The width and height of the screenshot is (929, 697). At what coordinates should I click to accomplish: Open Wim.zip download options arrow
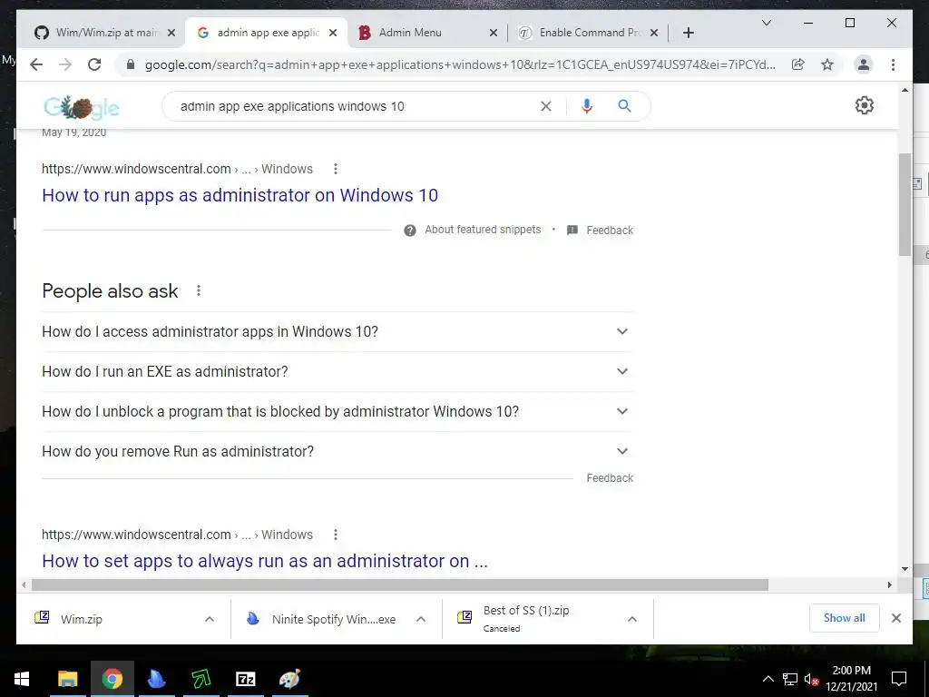(x=210, y=619)
